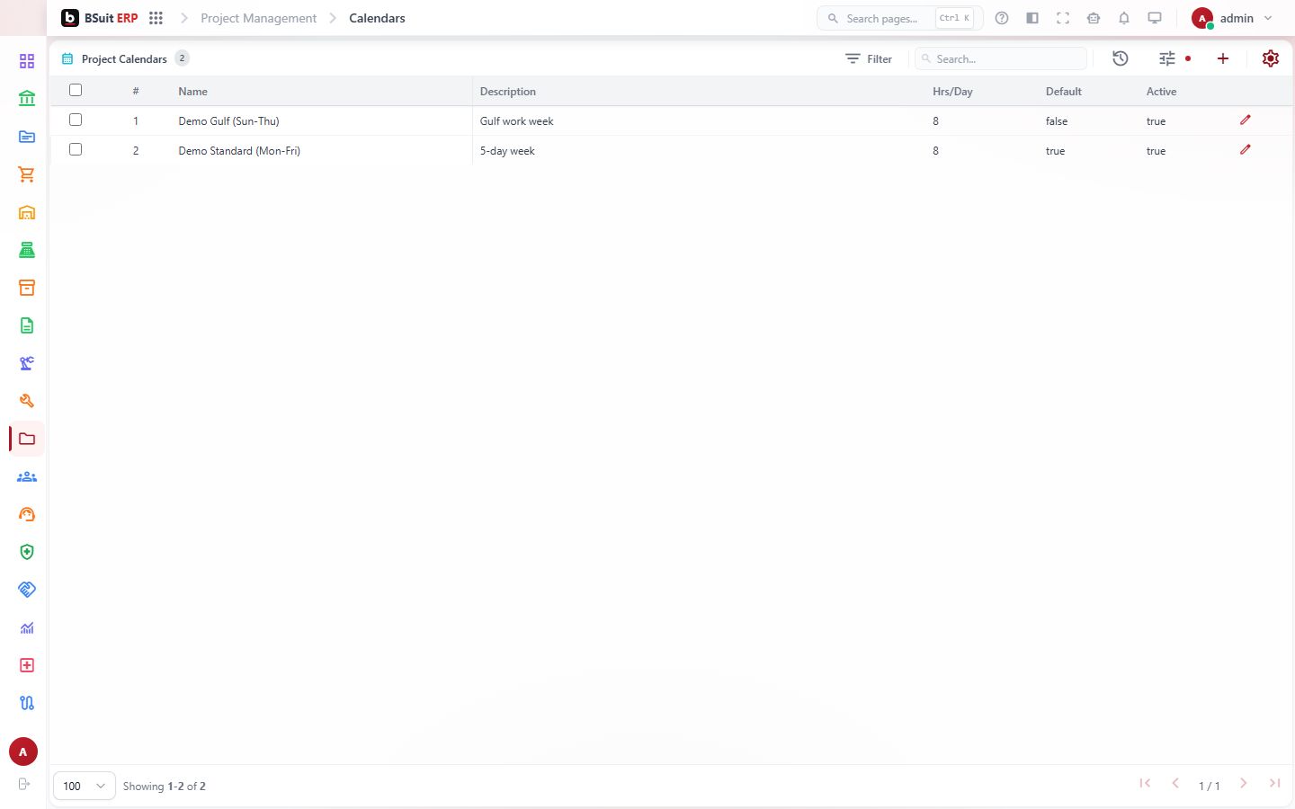
Task: Open the chart analytics module in sidebar
Action: click(x=27, y=627)
